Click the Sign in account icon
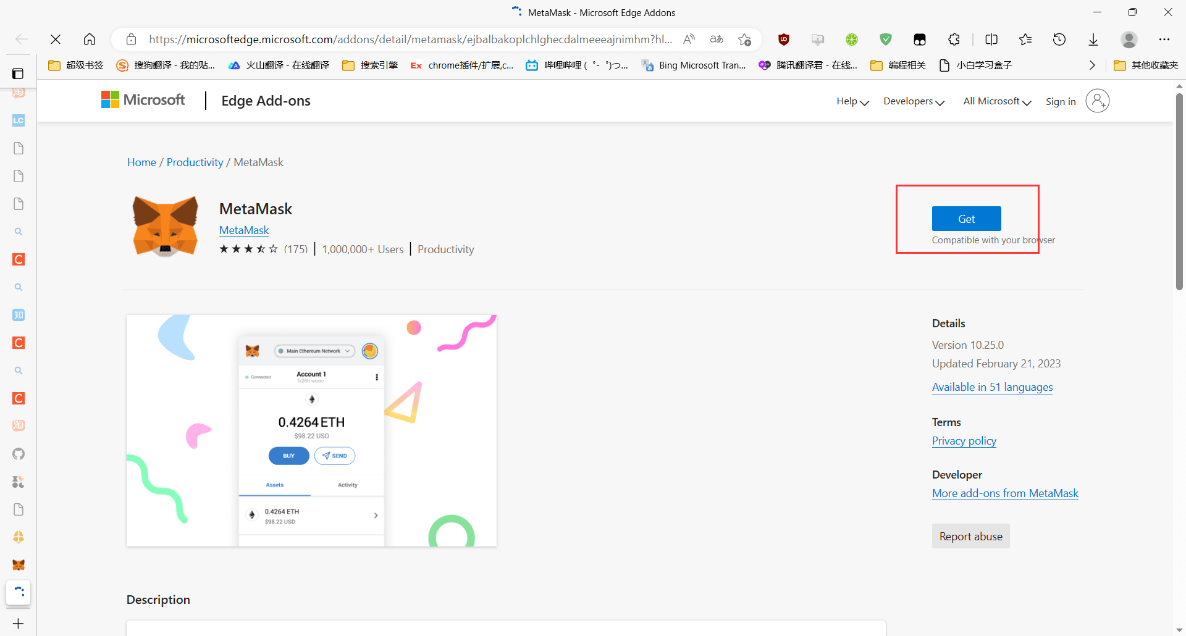The height and width of the screenshot is (636, 1186). point(1098,101)
